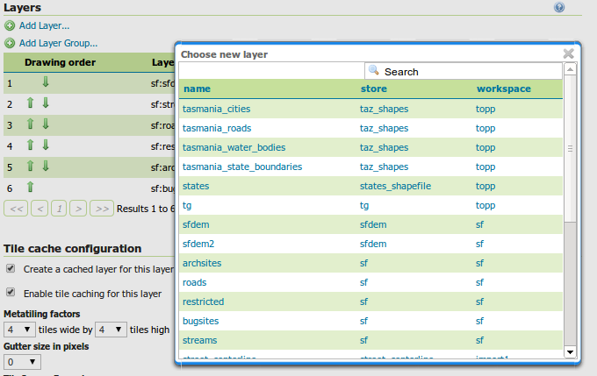Click the dialog vertical scrollbar thumb

(570, 148)
